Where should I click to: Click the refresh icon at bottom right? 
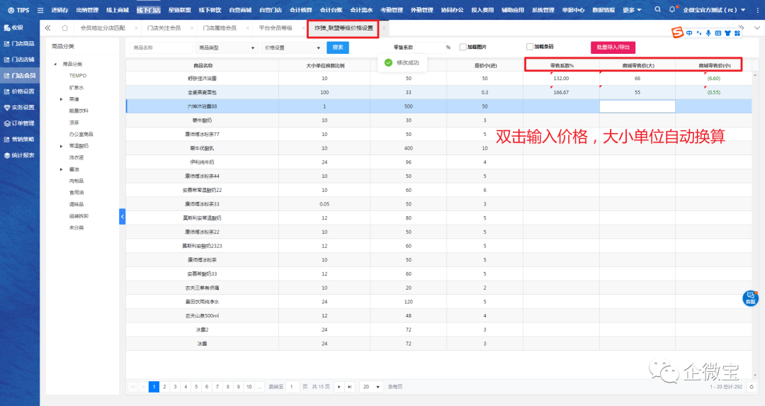[x=751, y=387]
